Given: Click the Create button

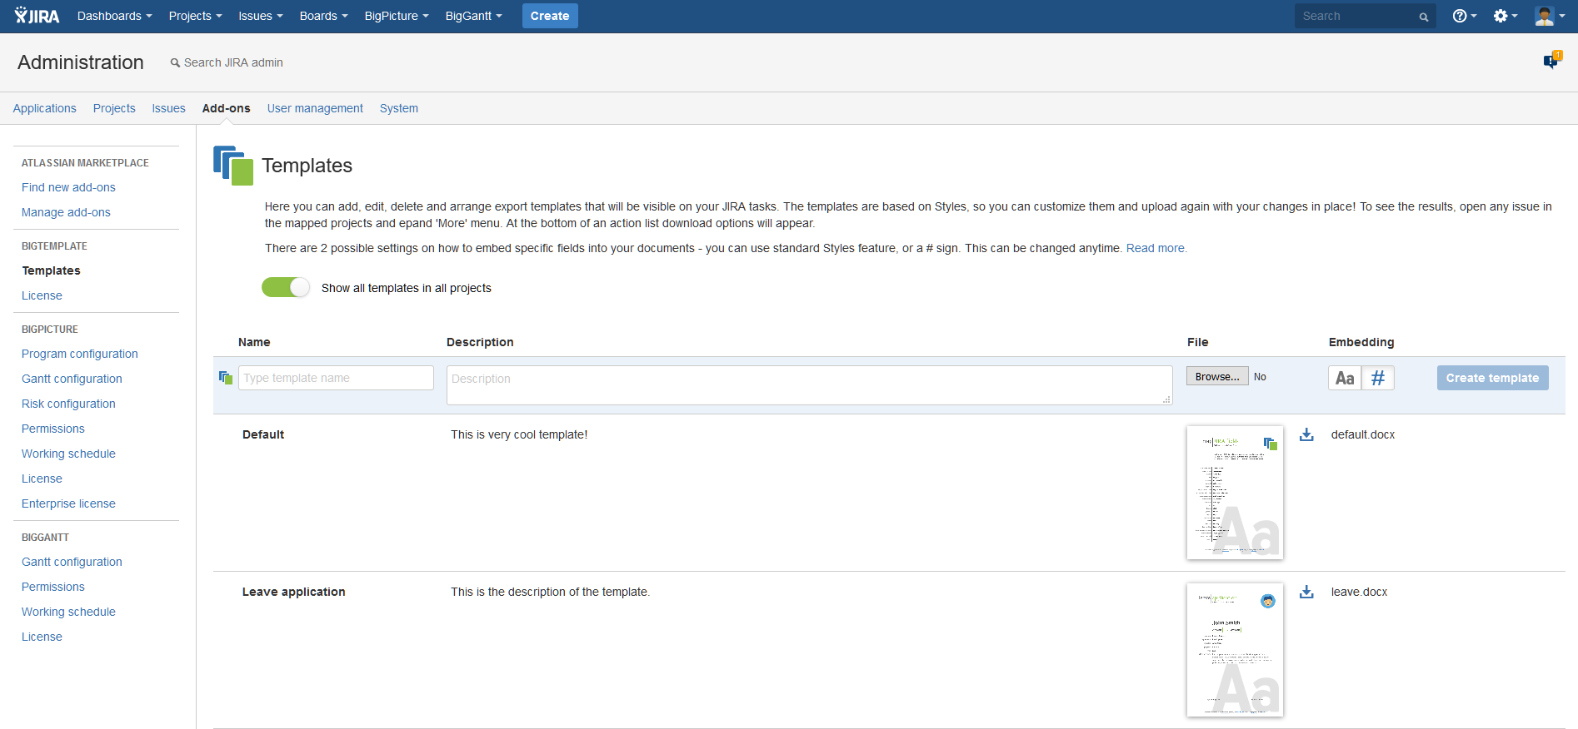Looking at the screenshot, I should coord(550,16).
